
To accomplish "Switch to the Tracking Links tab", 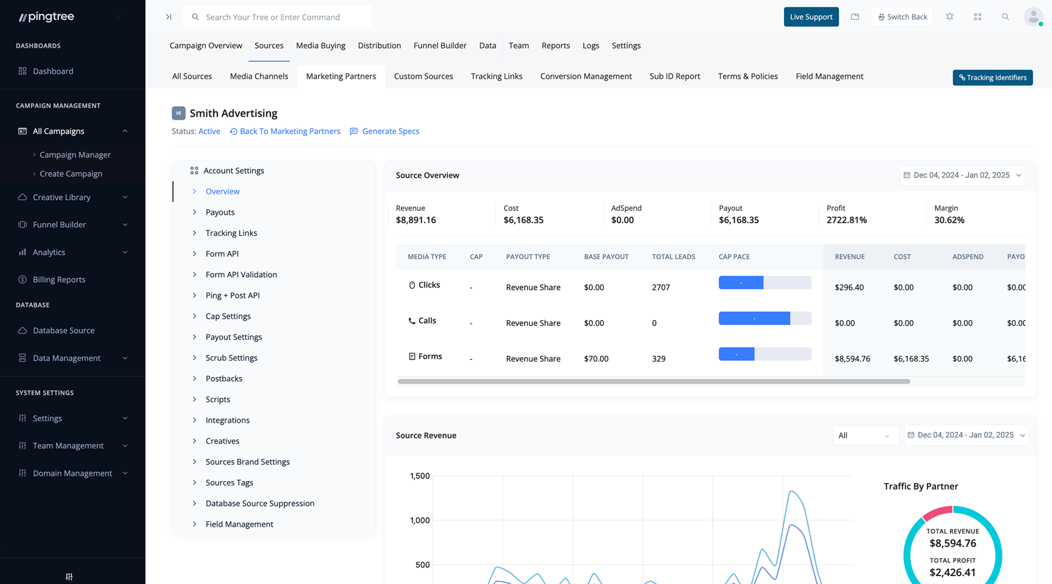I will [x=497, y=76].
